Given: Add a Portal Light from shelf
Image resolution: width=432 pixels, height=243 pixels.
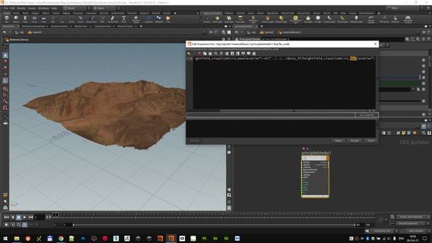Looking at the screenshot, I should 342,19.
